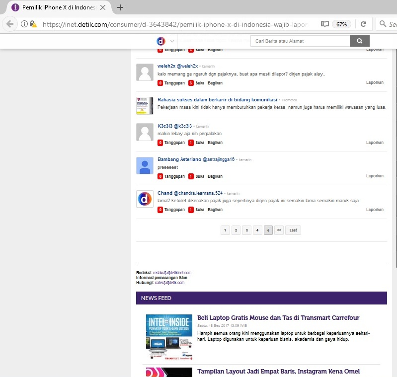Go to comments page 4
The width and height of the screenshot is (397, 377).
(x=257, y=230)
